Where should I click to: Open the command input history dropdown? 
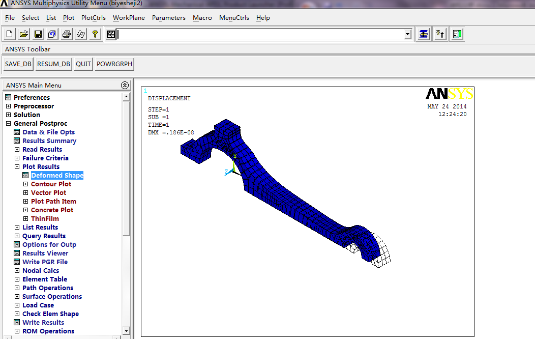coord(408,34)
